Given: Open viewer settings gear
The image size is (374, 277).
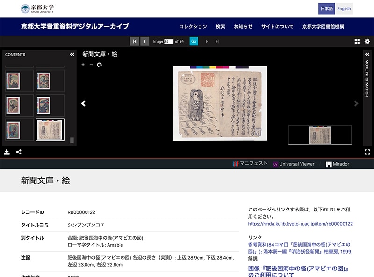Looking at the screenshot, I should coord(367,41).
